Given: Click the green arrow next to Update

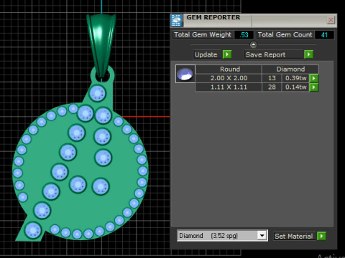Looking at the screenshot, I should (x=227, y=54).
